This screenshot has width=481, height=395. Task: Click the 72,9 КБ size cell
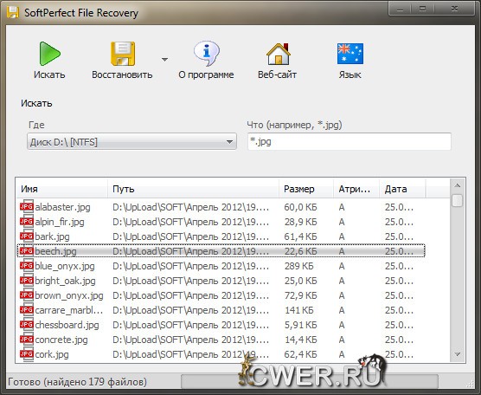(300, 295)
